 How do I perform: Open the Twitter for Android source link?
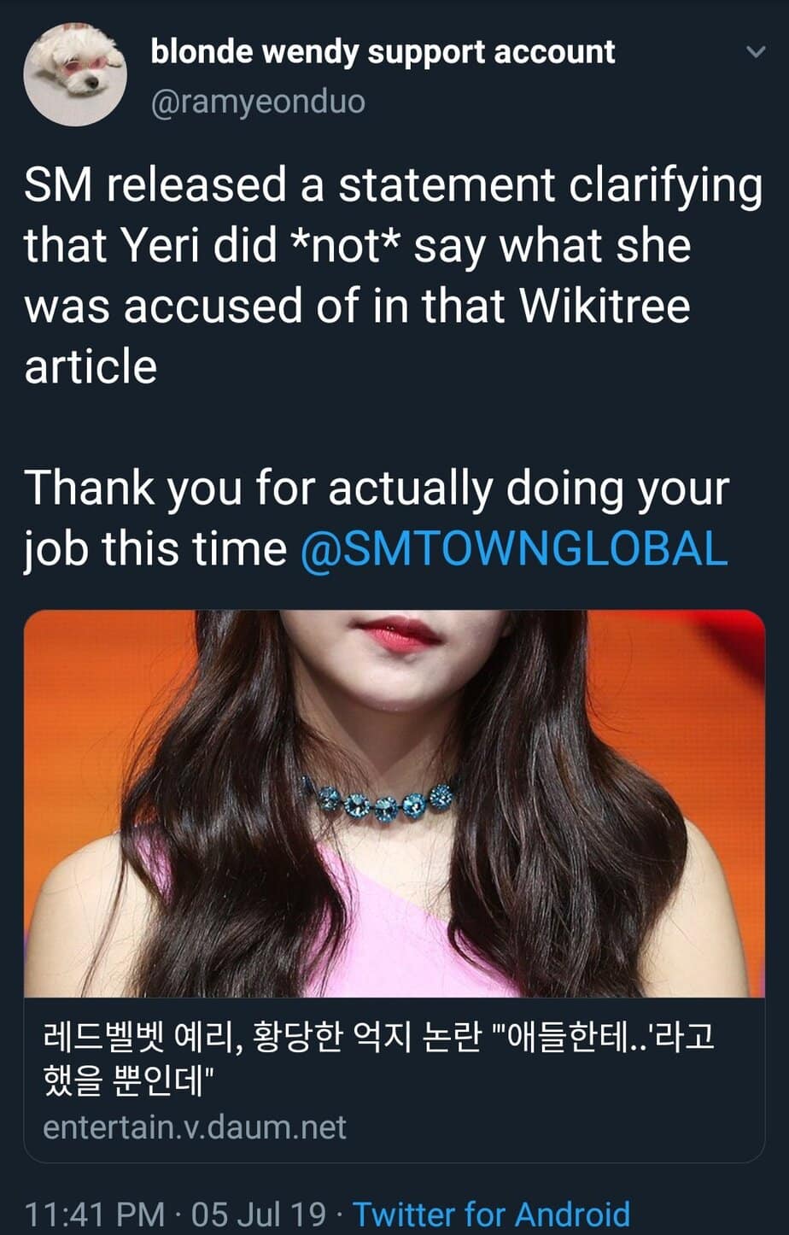(x=491, y=1214)
